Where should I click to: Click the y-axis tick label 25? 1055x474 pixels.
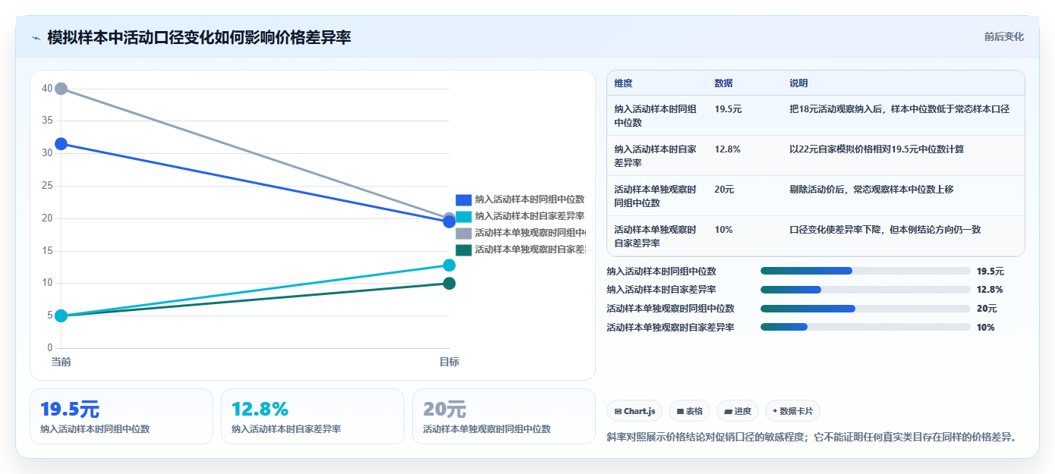47,186
